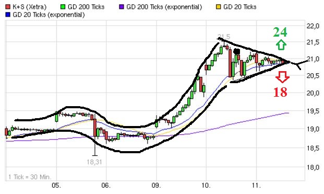This screenshot has height=194, width=324.
Task: Click the yellow GD 20 Ticks legend swatch
Action: pos(219,7)
